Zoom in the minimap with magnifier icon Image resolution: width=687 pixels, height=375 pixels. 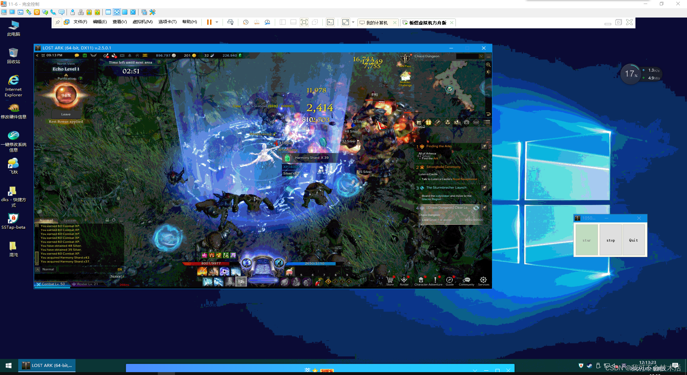(x=488, y=65)
